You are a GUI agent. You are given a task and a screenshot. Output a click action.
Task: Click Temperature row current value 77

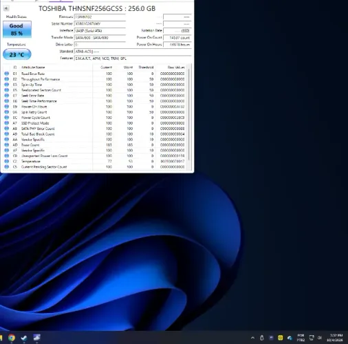click(x=110, y=162)
